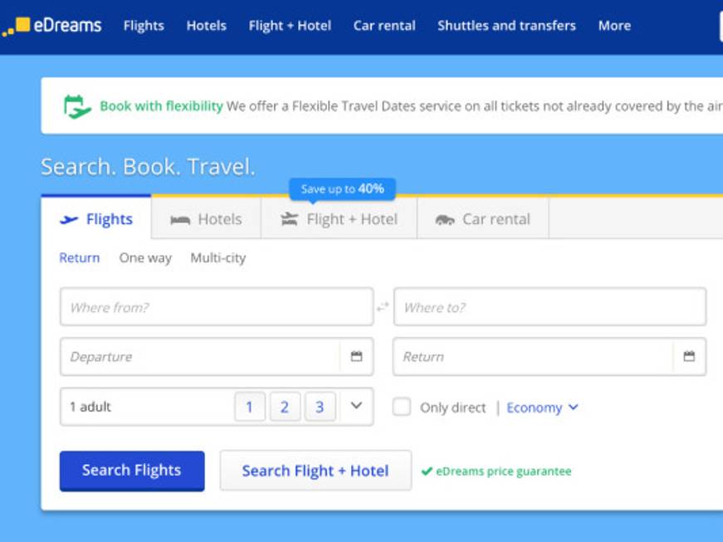Open the Return calendar icon
This screenshot has height=542, width=723.
689,356
